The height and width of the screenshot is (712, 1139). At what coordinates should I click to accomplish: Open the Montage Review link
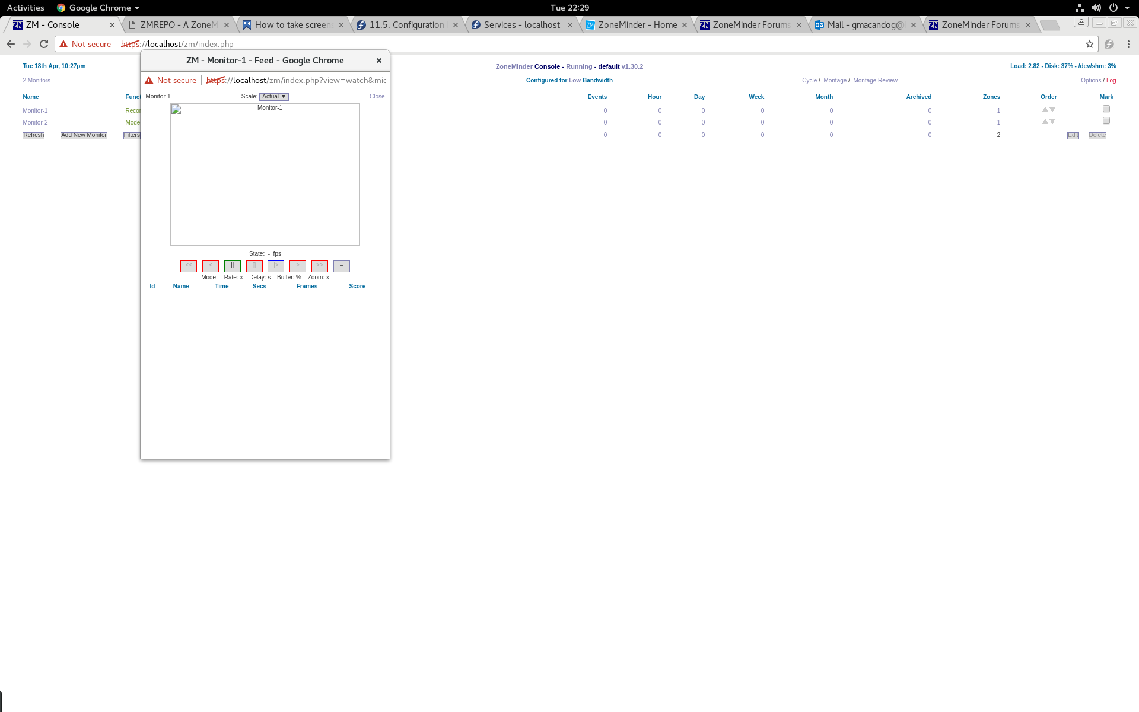[x=875, y=80]
